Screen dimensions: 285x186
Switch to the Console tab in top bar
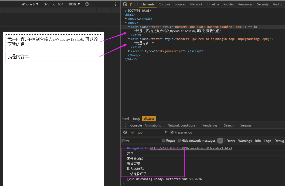click(x=164, y=4)
